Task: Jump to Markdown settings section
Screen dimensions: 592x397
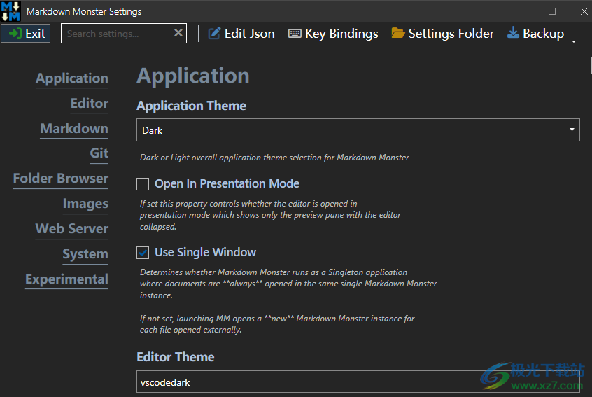Action: (x=74, y=129)
